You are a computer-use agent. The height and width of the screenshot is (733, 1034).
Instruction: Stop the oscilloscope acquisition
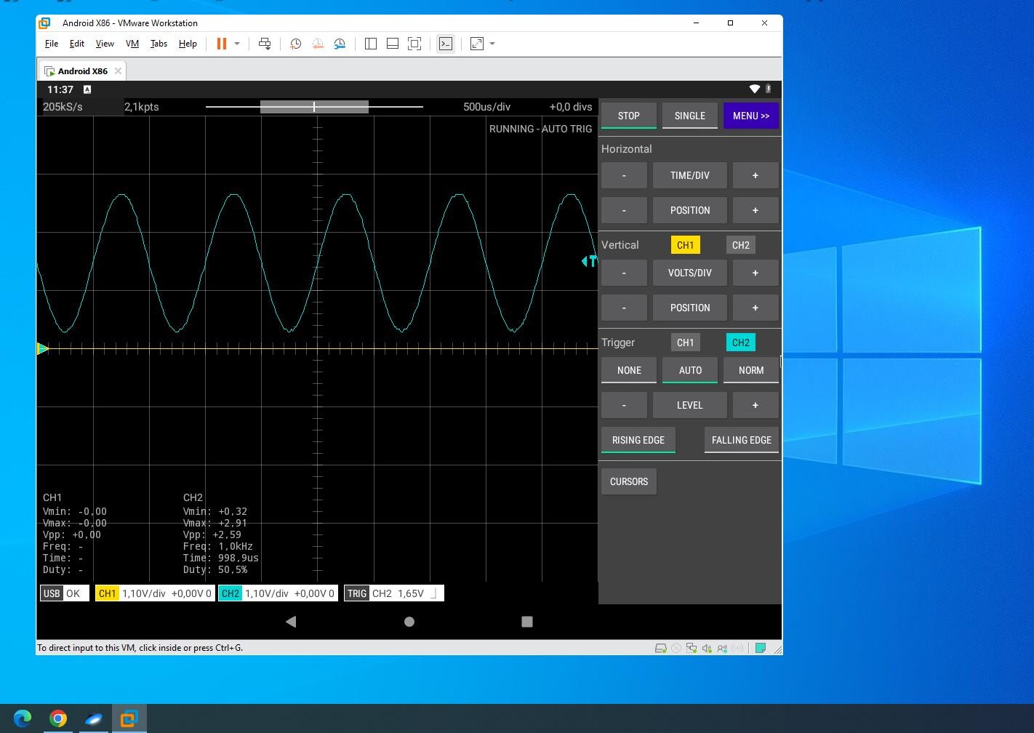click(629, 116)
